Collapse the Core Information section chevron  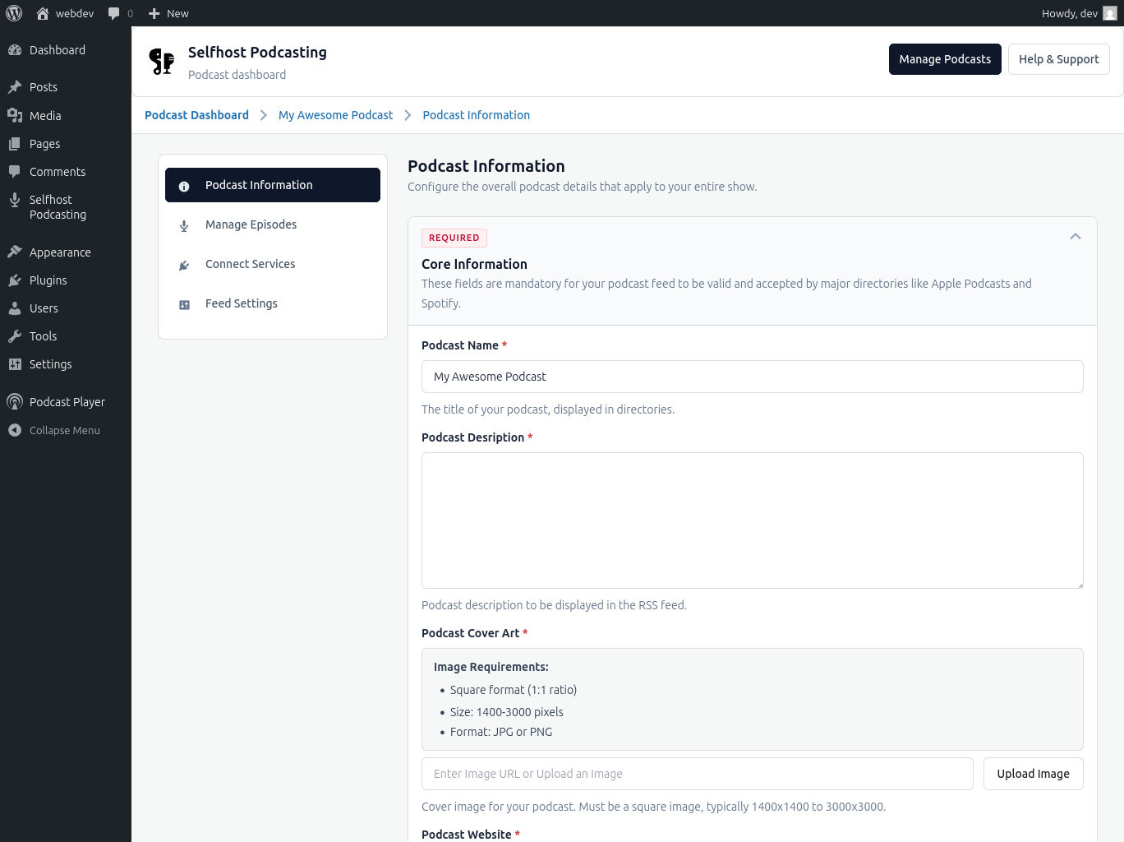click(1075, 237)
